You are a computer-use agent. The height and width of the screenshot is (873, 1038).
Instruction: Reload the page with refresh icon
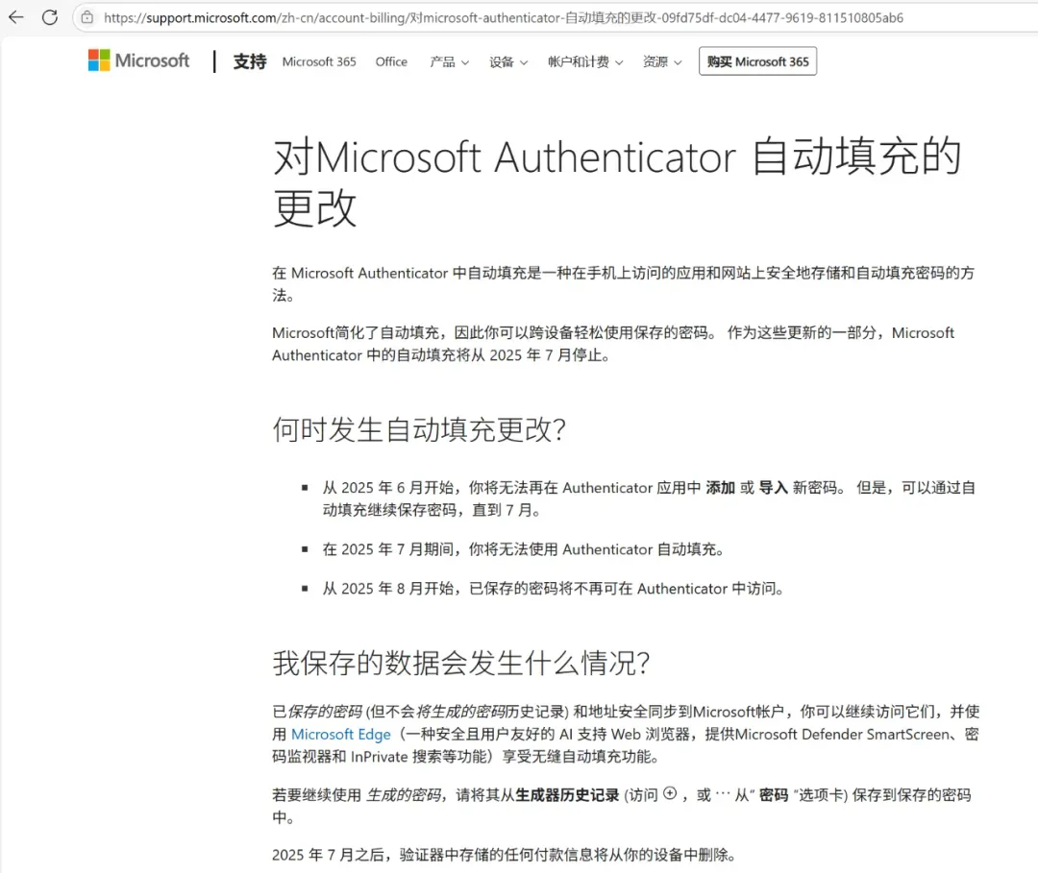(50, 17)
